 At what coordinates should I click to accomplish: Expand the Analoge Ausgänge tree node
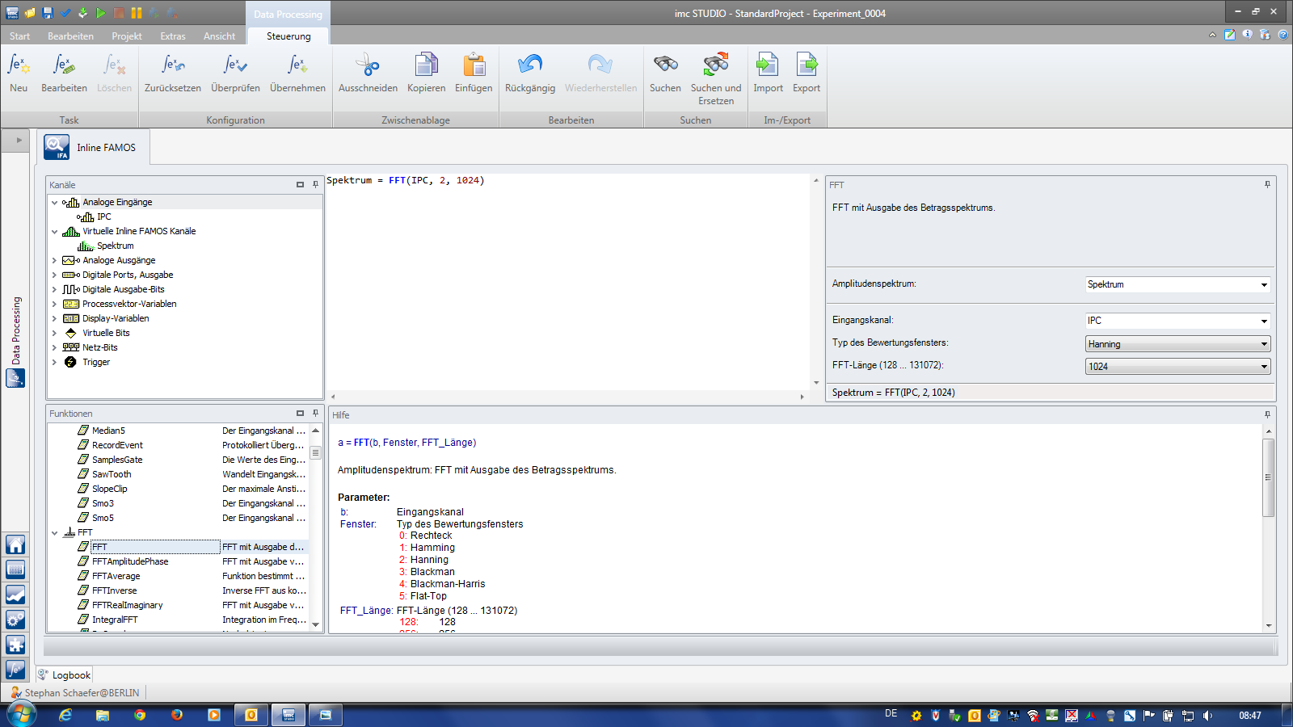[x=54, y=260]
